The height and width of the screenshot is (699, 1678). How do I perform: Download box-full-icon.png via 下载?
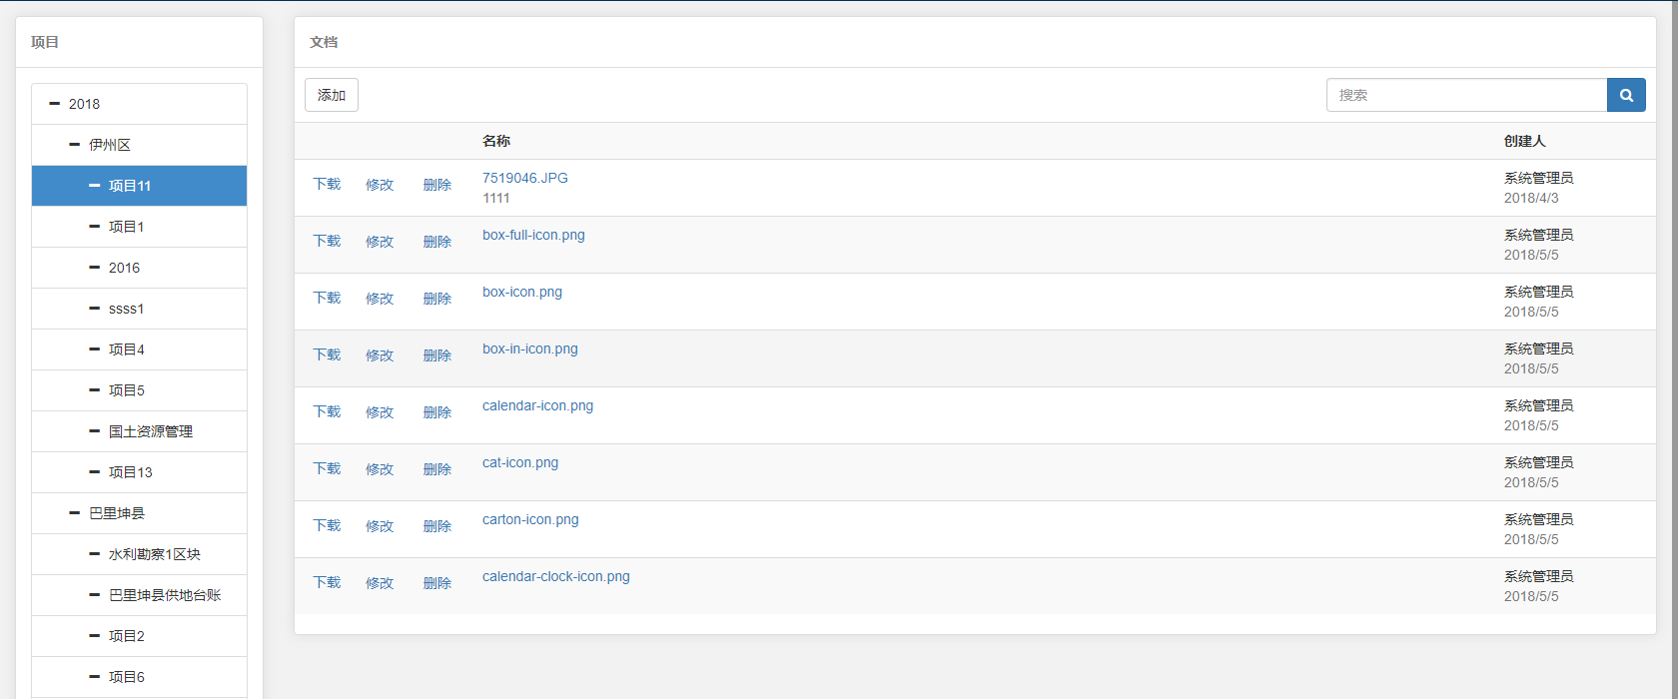pyautogui.click(x=327, y=242)
